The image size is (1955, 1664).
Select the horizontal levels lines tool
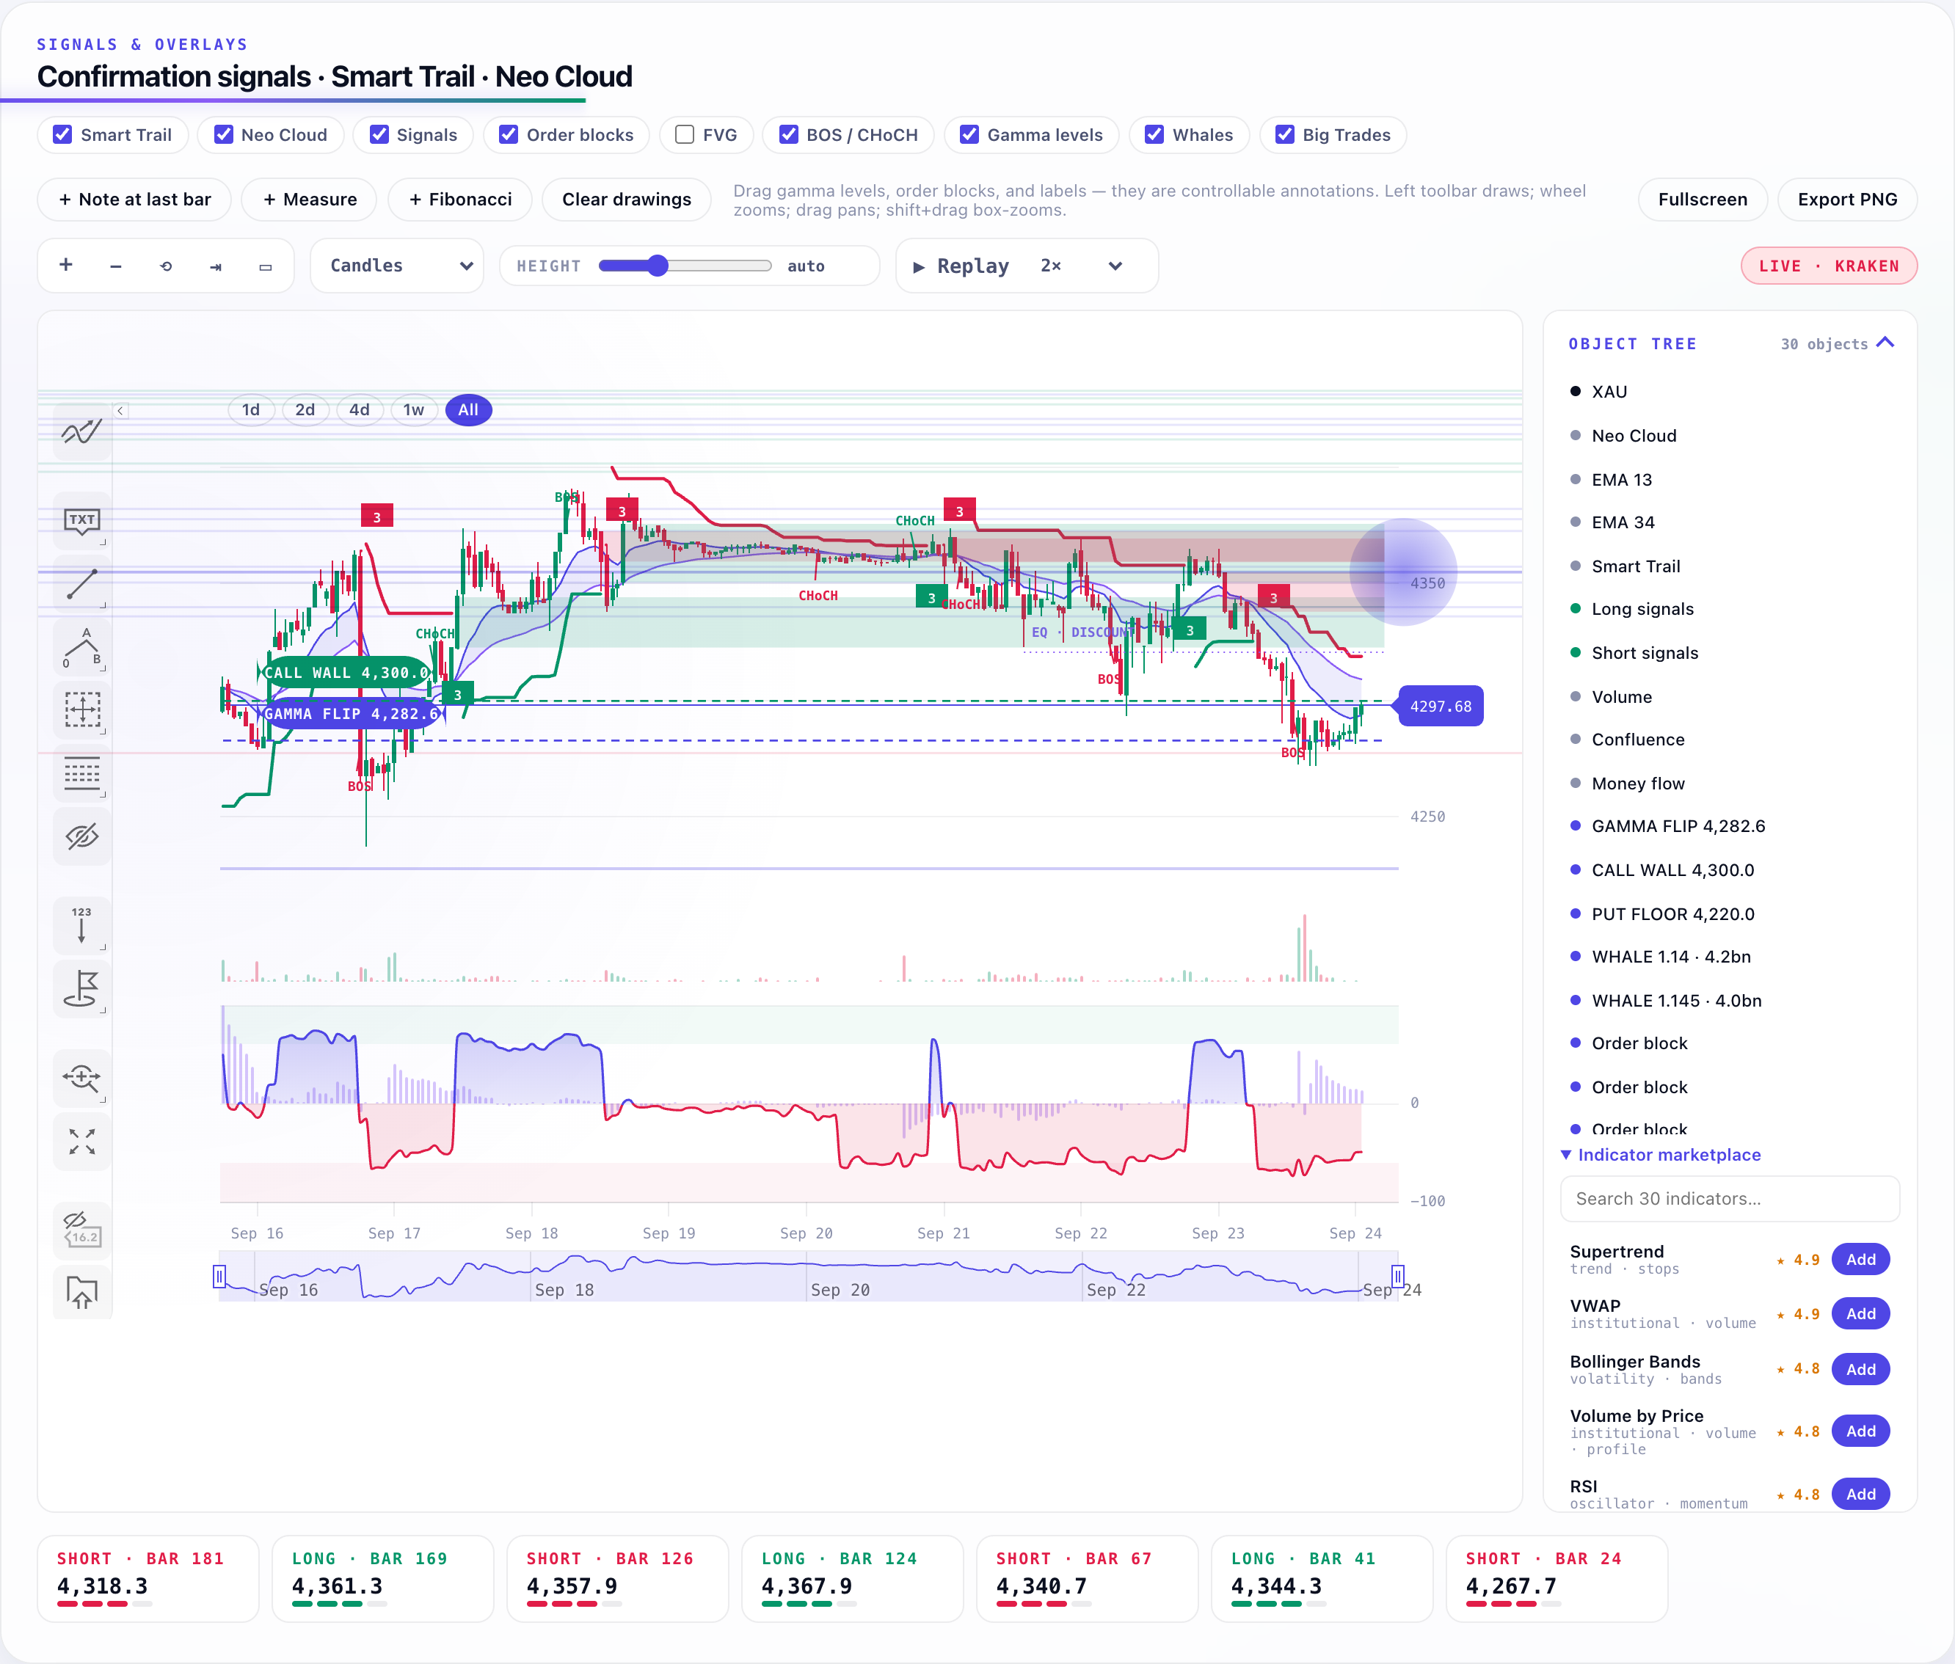pyautogui.click(x=82, y=773)
